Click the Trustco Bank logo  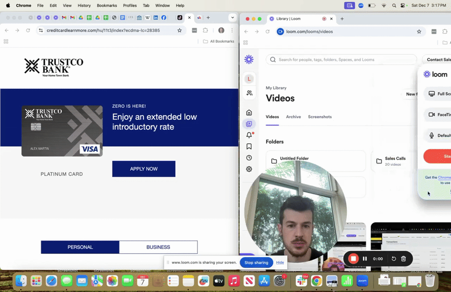click(54, 67)
